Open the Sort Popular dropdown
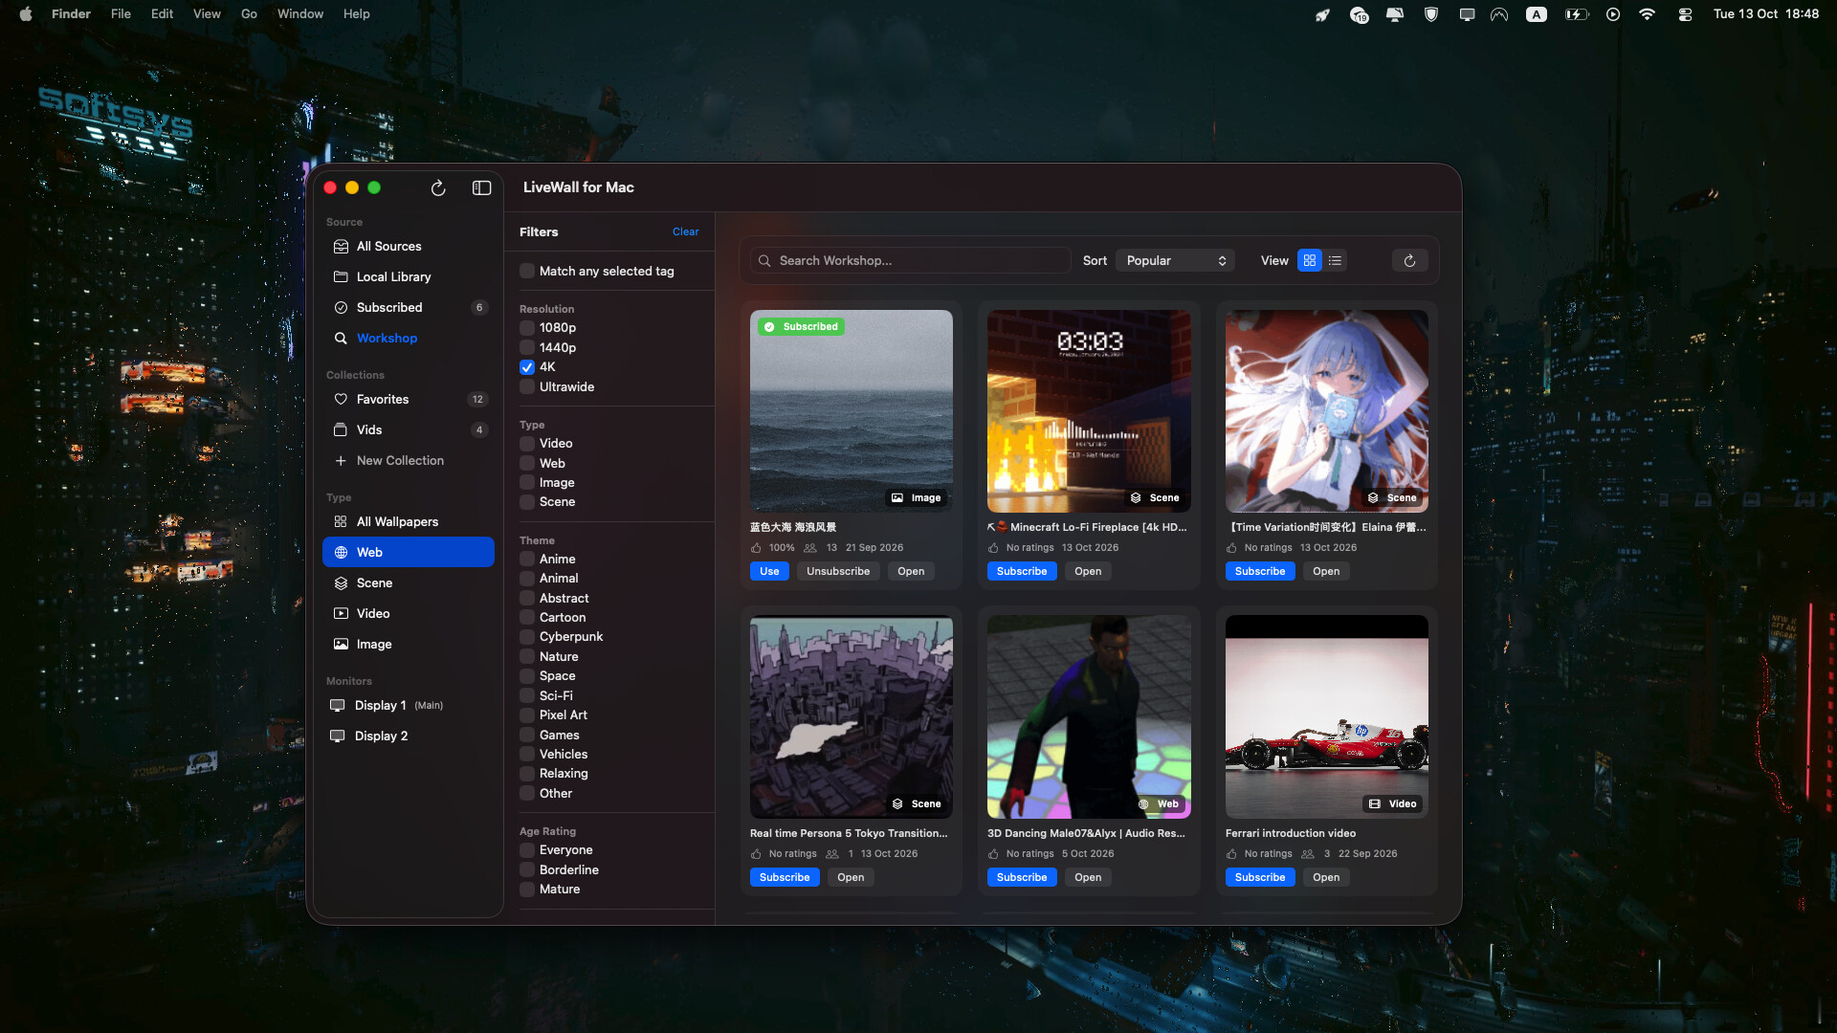This screenshot has height=1033, width=1837. [x=1175, y=260]
